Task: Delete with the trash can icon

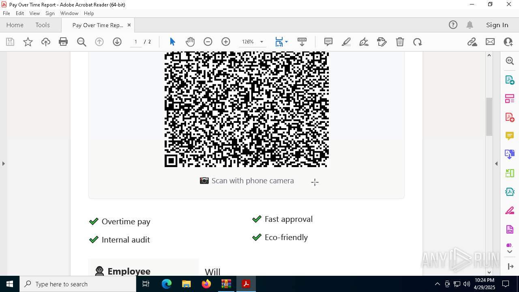Action: pyautogui.click(x=400, y=42)
